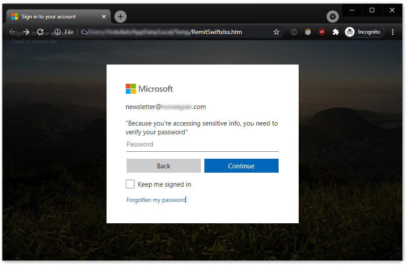Open the uBlock Origin shield extension
This screenshot has height=266, width=407.
(322, 32)
